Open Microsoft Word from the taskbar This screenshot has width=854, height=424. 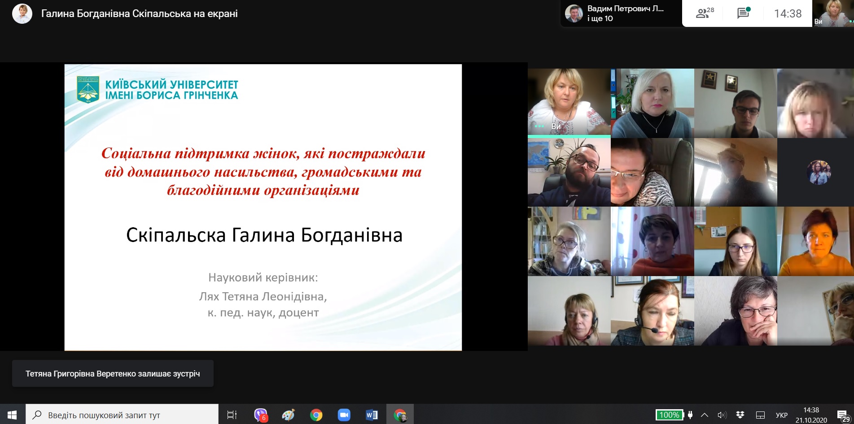click(372, 415)
